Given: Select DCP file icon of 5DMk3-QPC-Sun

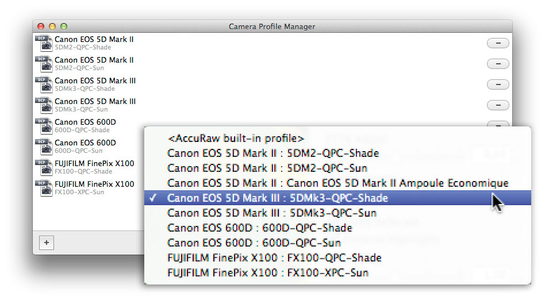Looking at the screenshot, I should pos(44,105).
